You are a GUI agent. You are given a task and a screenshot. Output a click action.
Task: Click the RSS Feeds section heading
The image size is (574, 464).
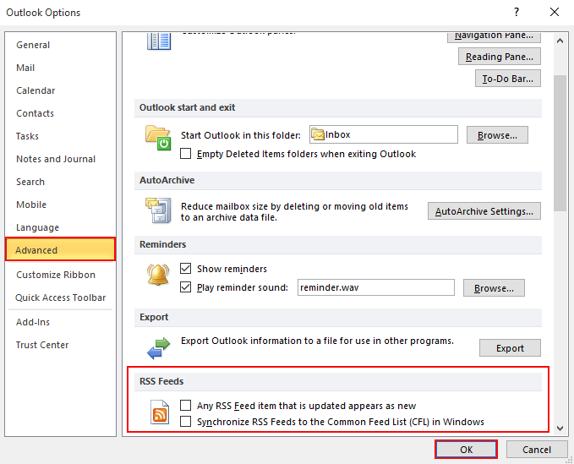(x=161, y=381)
